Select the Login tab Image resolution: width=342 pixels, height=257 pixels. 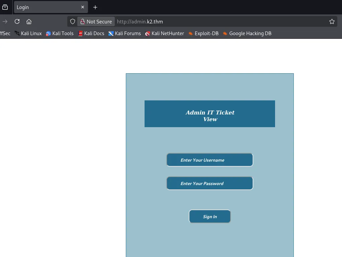47,7
